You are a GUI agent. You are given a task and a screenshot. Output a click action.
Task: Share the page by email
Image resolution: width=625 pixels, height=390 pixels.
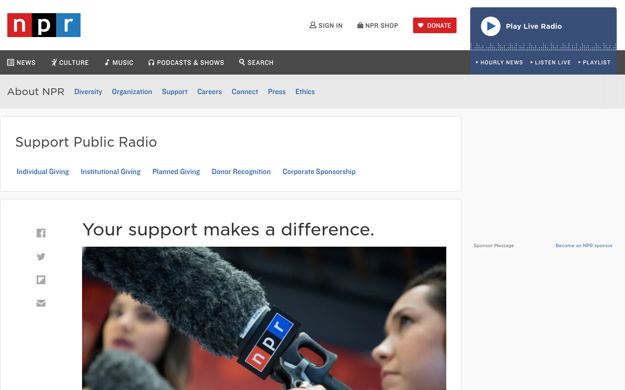pyautogui.click(x=41, y=303)
